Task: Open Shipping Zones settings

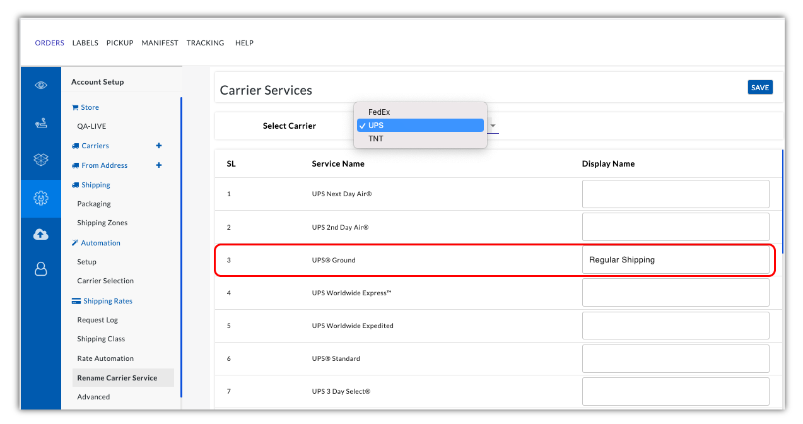Action: [102, 223]
